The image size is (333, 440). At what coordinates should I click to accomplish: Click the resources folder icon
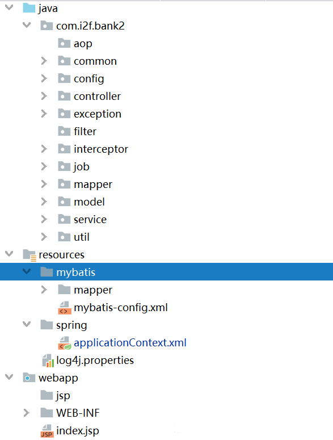point(29,255)
